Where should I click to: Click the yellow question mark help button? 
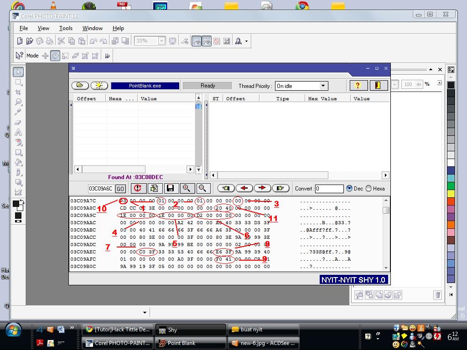pos(358,85)
